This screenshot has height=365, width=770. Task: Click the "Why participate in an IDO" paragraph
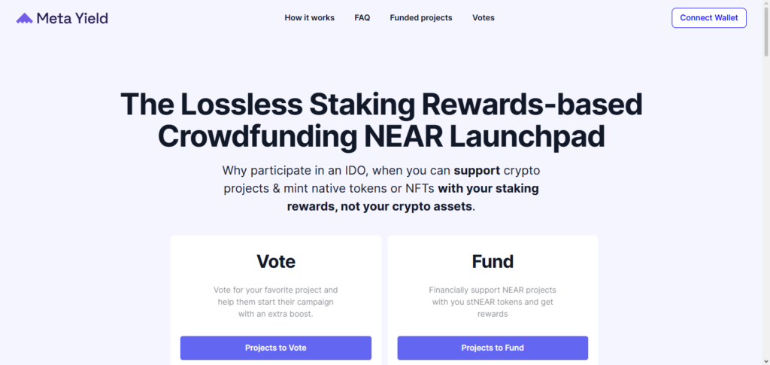pos(381,170)
